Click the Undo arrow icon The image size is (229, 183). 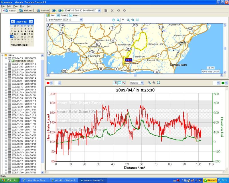[x=118, y=11]
